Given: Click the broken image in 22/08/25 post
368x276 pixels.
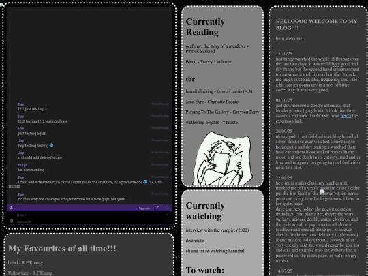Looking at the screenshot, I should (x=322, y=192).
